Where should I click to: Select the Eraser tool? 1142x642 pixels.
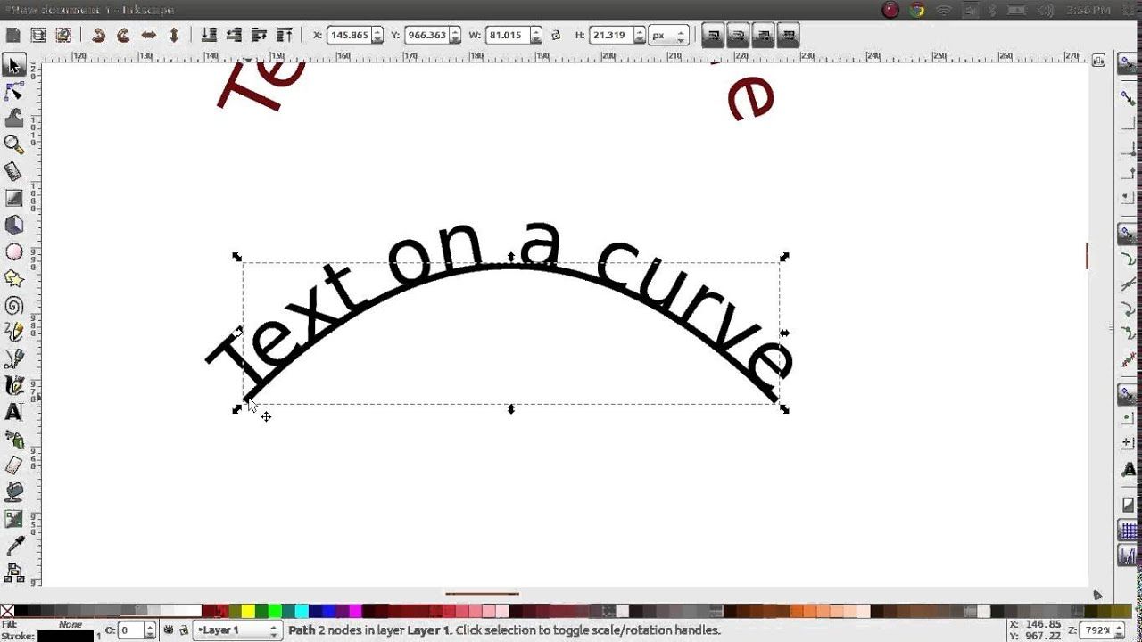click(13, 465)
